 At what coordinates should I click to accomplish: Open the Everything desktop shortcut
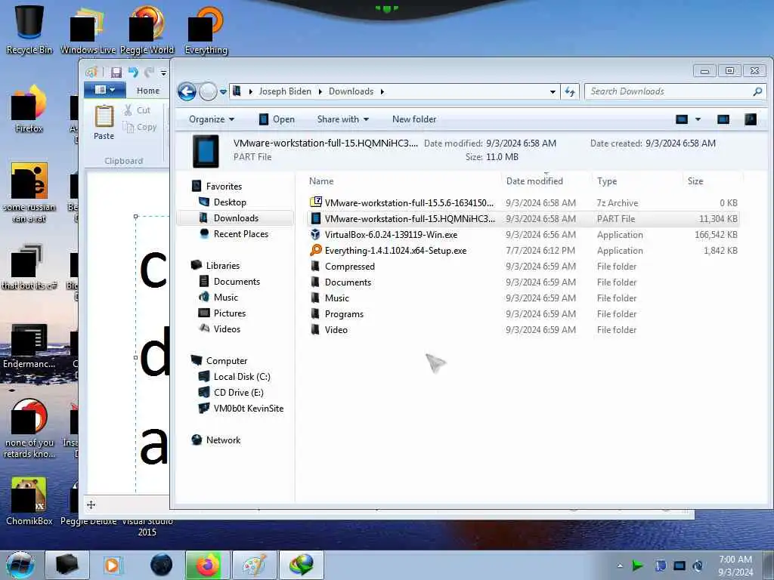pos(206,30)
